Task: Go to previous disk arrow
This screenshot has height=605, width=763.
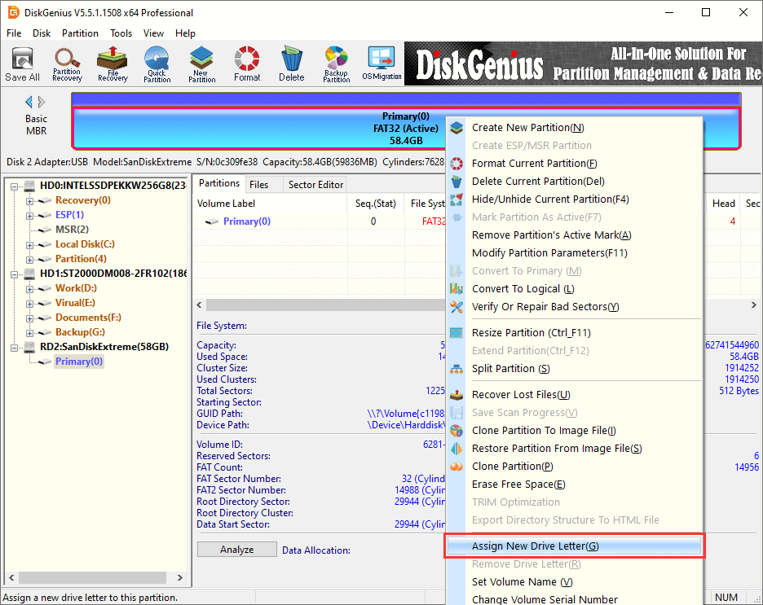Action: tap(29, 102)
